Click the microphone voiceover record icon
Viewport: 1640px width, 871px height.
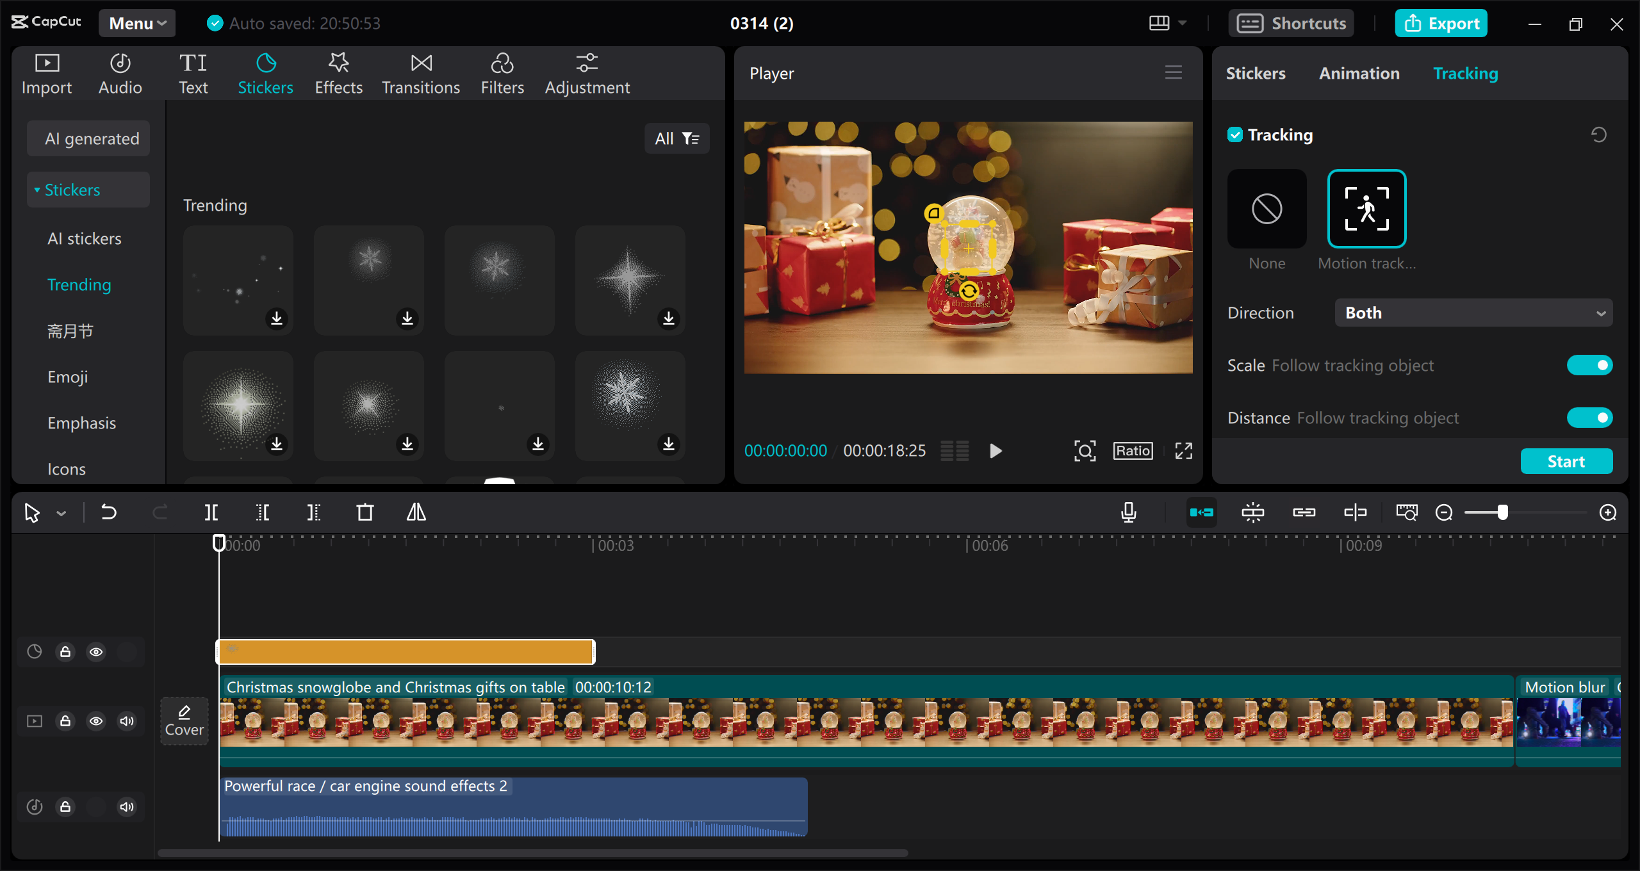point(1128,512)
